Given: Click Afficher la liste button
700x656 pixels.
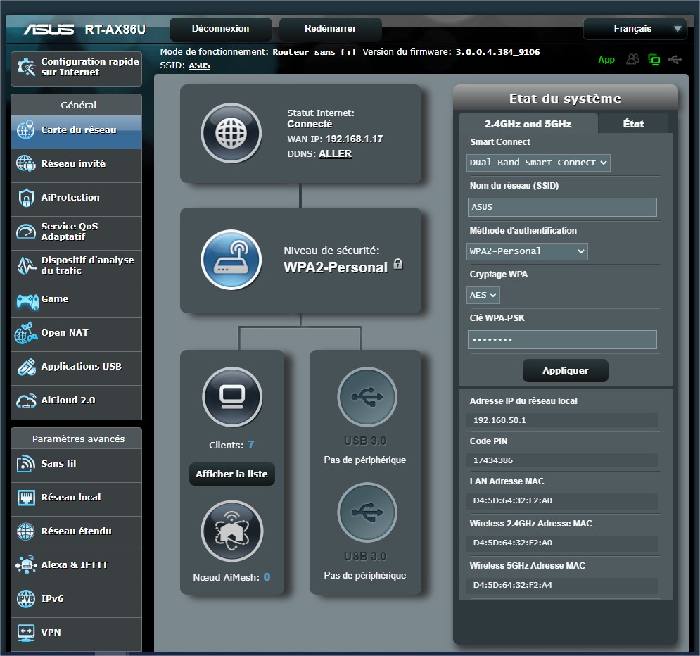Looking at the screenshot, I should pyautogui.click(x=231, y=474).
